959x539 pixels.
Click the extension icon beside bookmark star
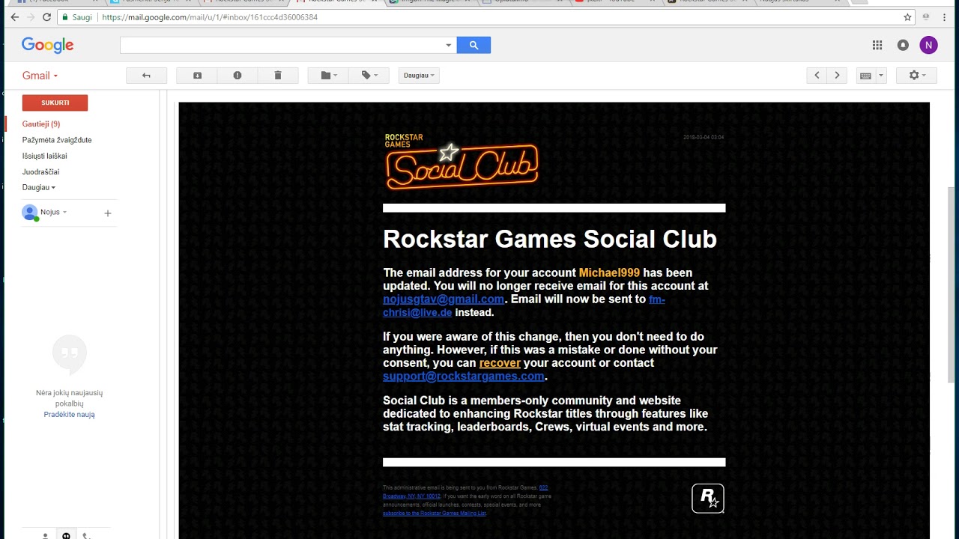tap(926, 17)
